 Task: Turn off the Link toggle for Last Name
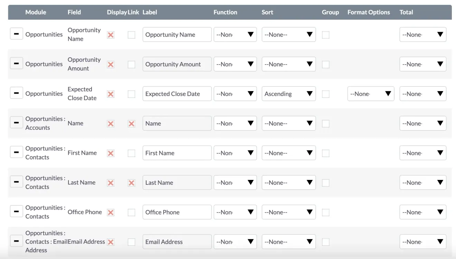(131, 182)
